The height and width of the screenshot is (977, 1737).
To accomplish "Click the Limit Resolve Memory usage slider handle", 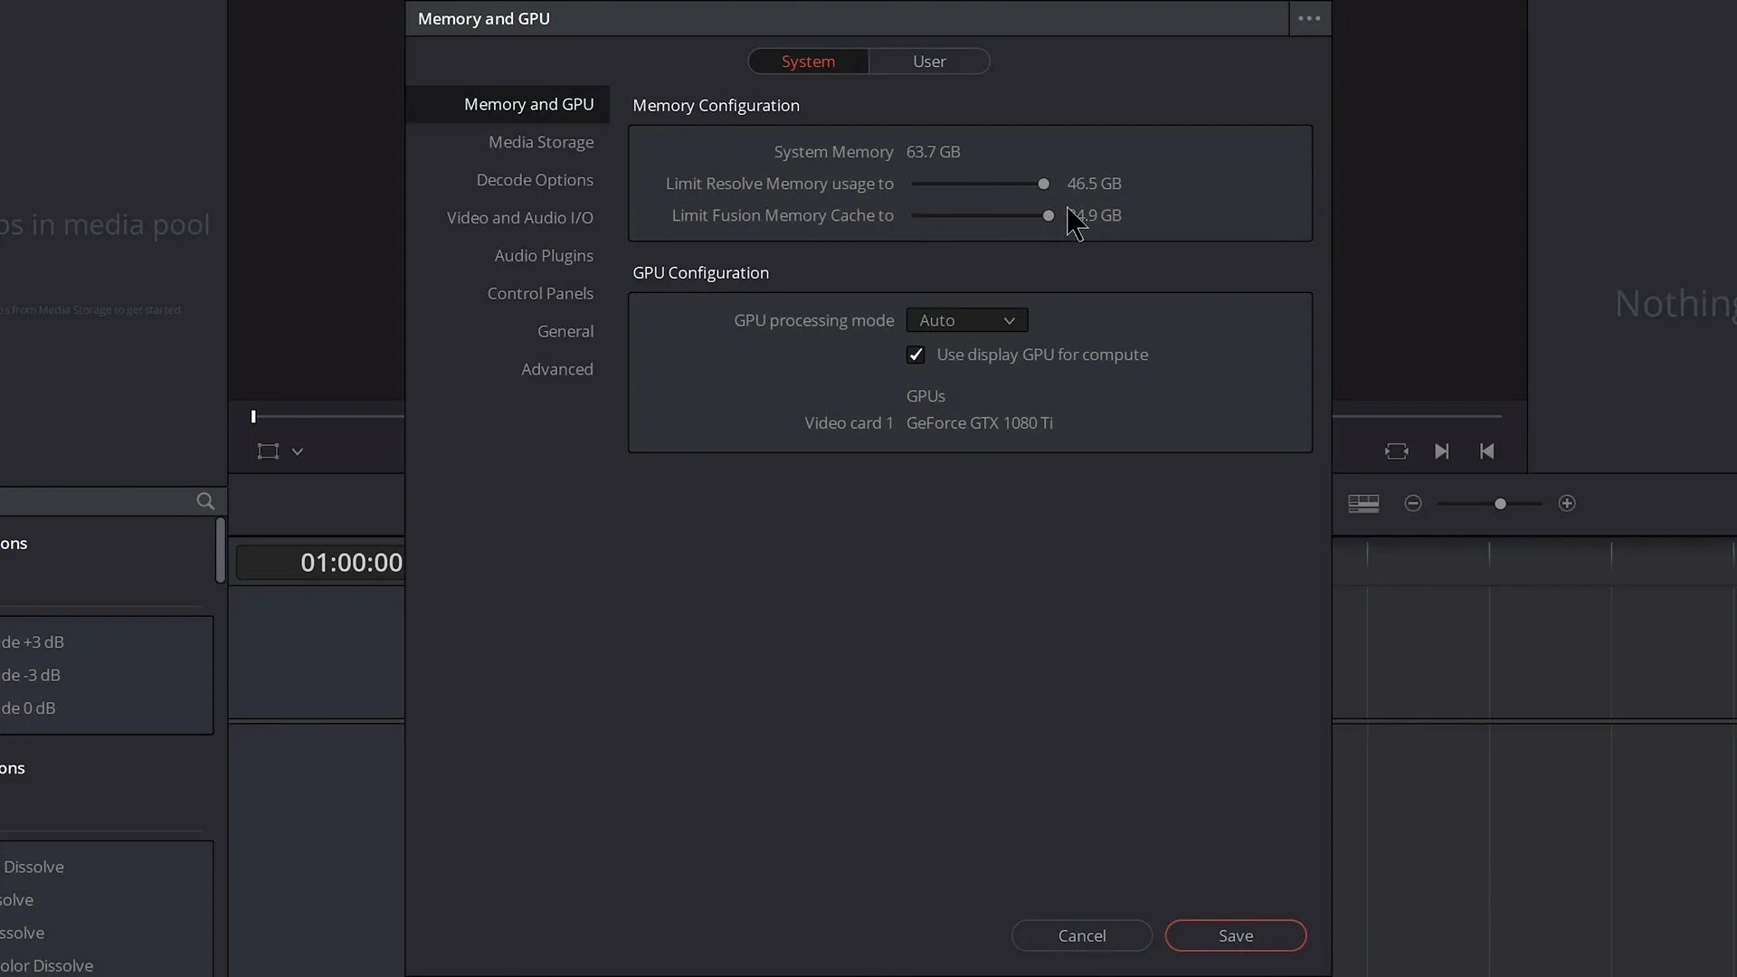I will coord(1043,184).
